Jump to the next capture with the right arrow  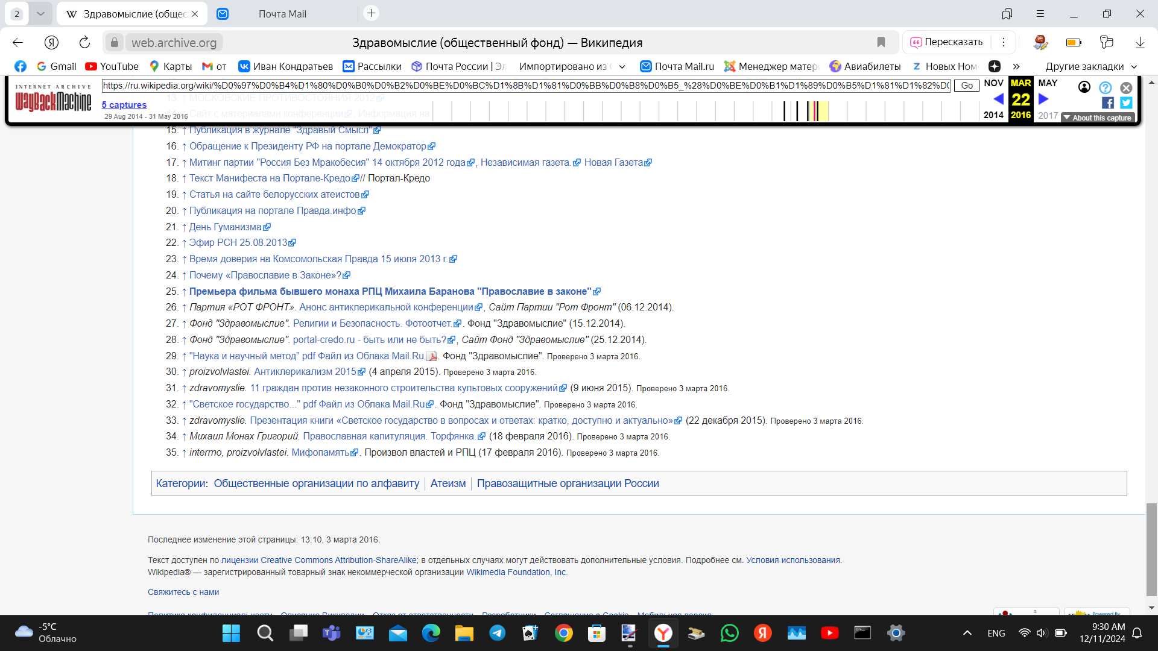(x=1043, y=99)
